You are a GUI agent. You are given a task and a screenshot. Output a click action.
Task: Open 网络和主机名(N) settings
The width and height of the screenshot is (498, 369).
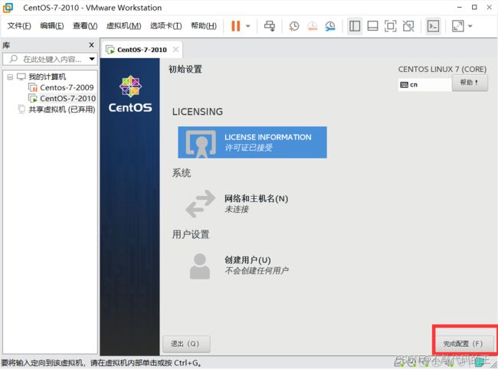(256, 198)
